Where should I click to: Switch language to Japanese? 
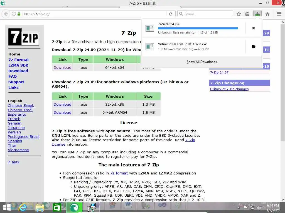(16, 128)
